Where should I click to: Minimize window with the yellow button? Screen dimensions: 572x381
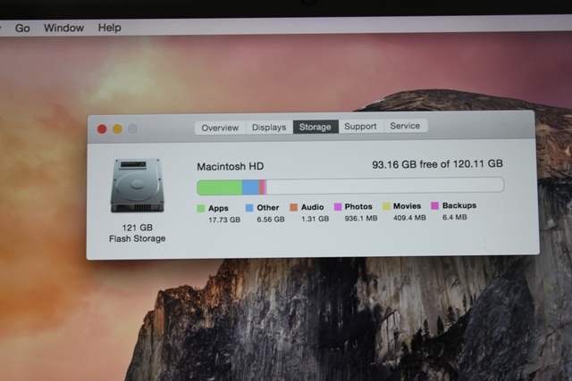pos(117,129)
